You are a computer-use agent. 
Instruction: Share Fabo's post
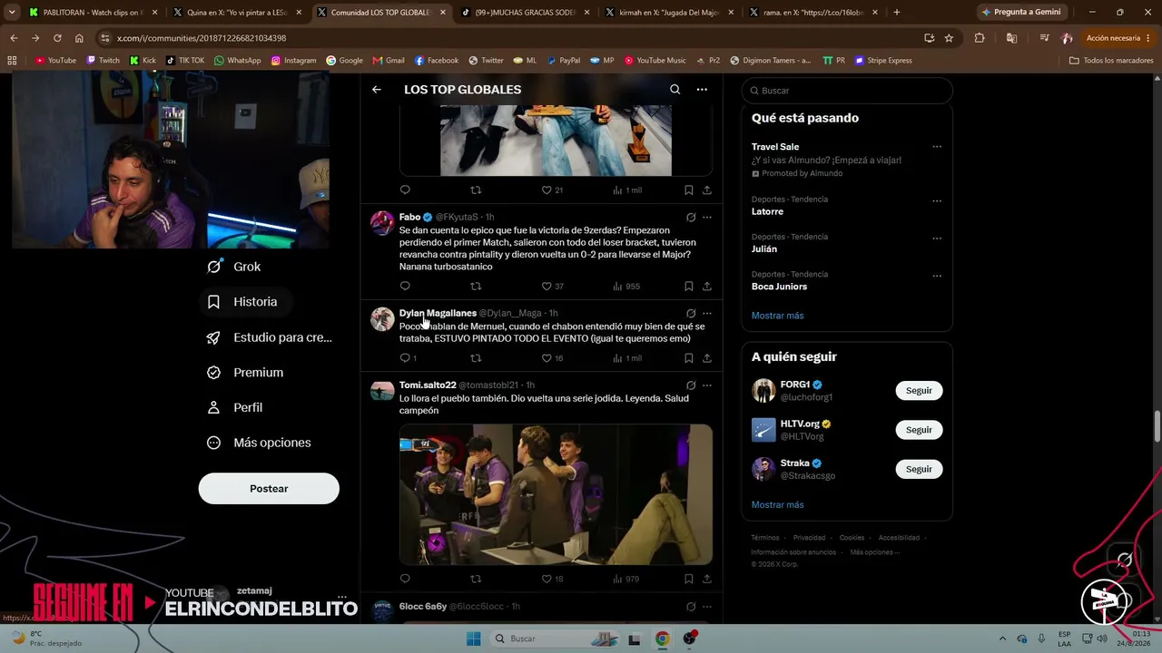coord(707,287)
